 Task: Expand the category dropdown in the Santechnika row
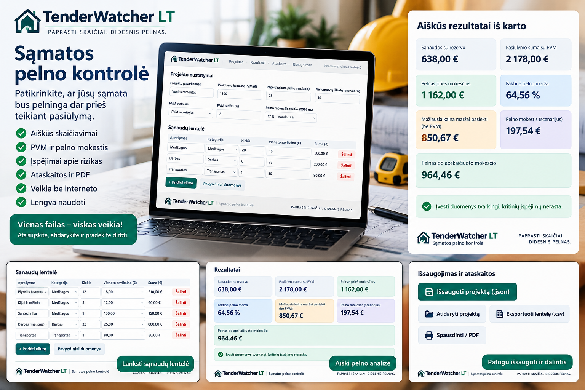64,313
